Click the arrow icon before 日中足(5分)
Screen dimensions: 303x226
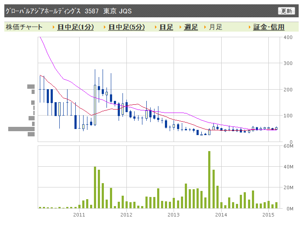coord(105,27)
